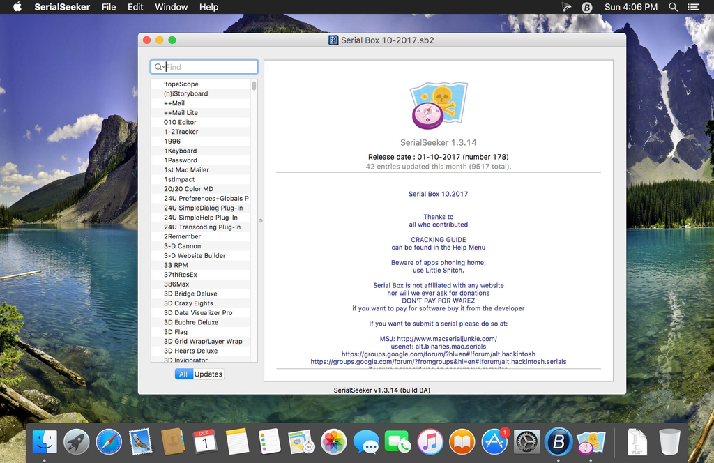The height and width of the screenshot is (463, 714).
Task: Launch Photos from the Dock
Action: [x=333, y=441]
